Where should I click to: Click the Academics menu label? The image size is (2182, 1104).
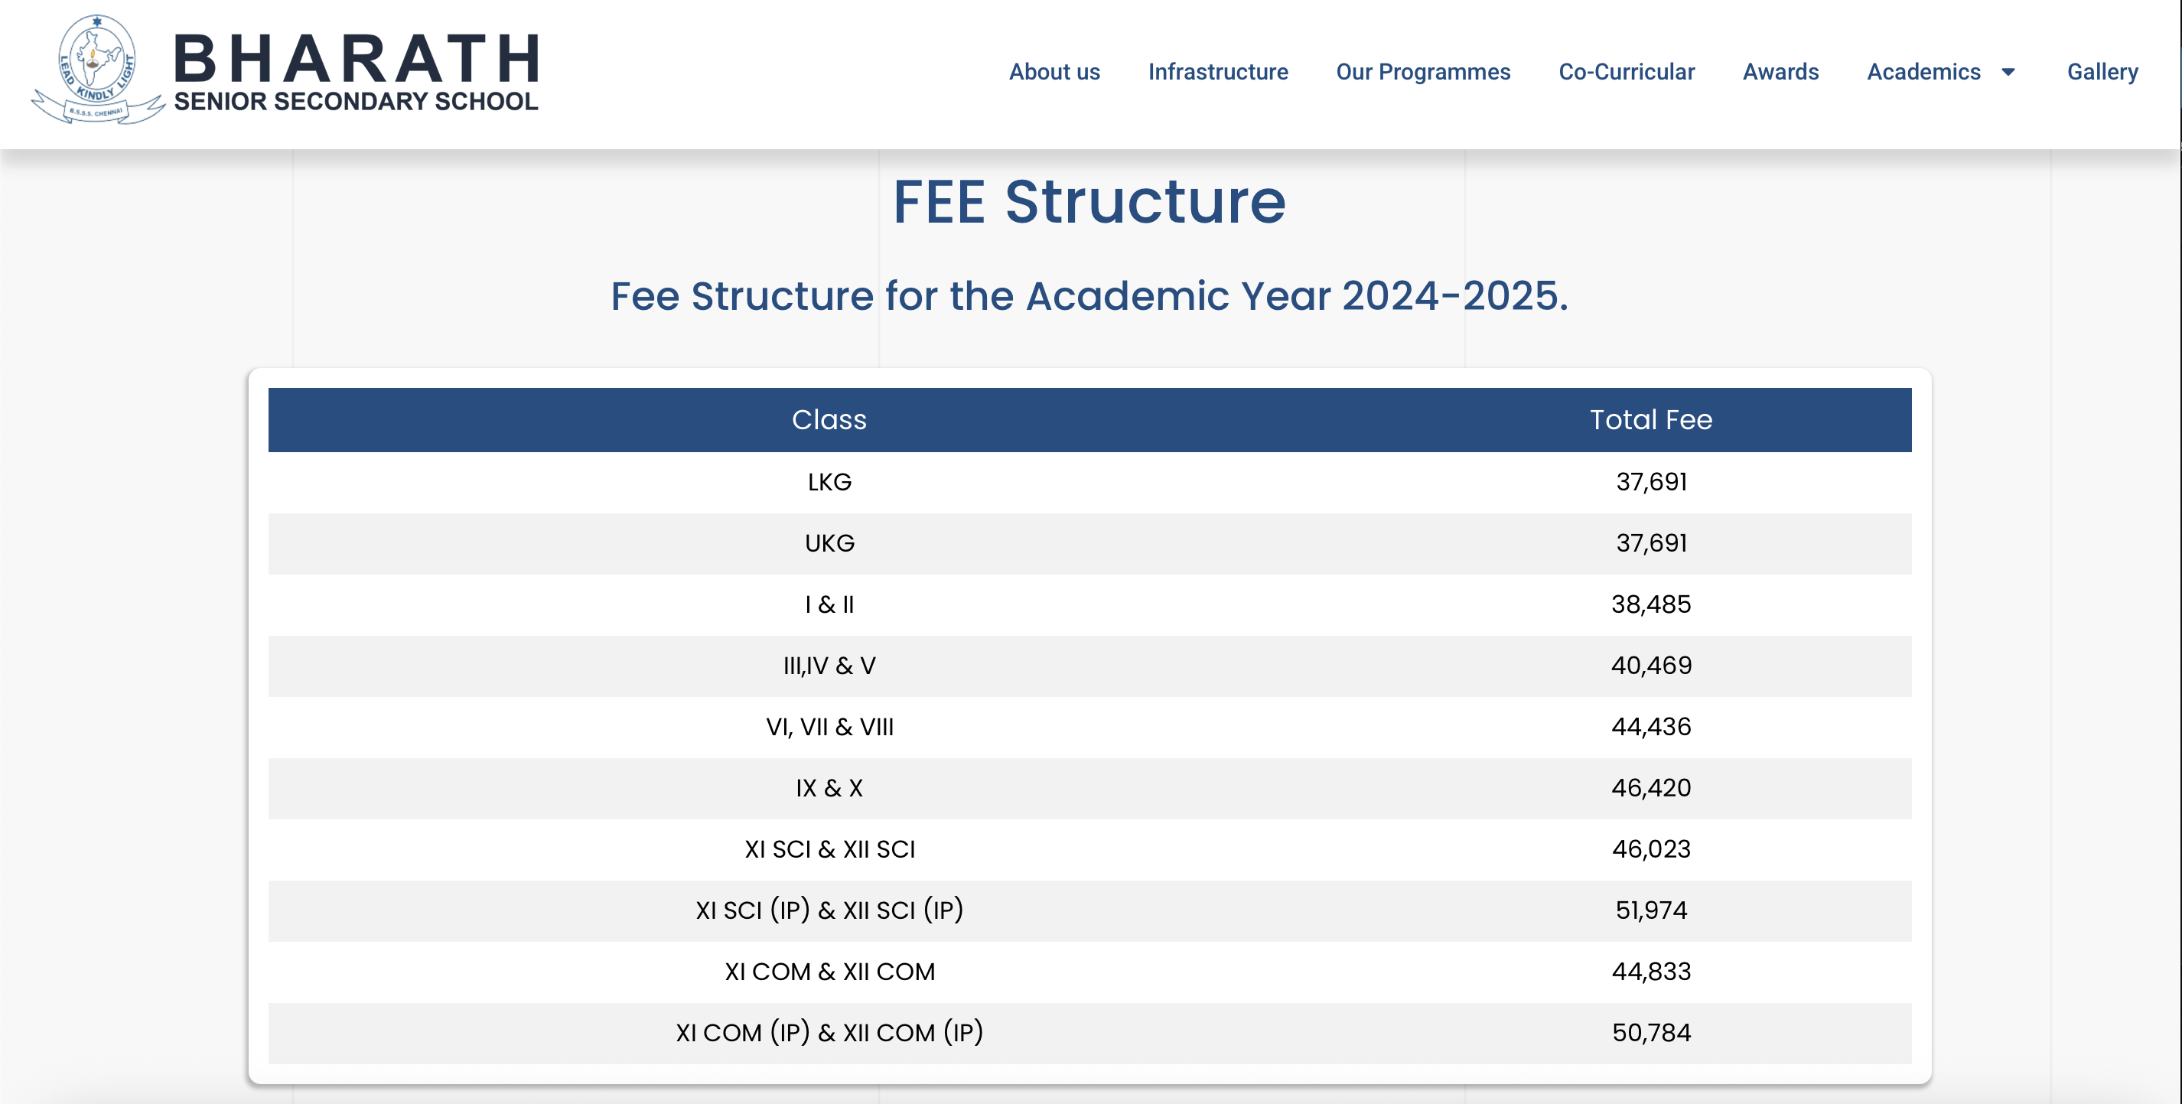(1923, 72)
